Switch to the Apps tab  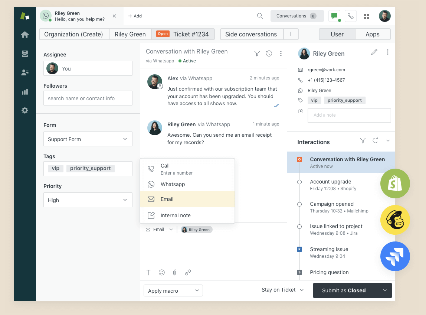pos(373,34)
